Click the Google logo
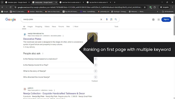The height and width of the screenshot is (99, 175). tap(11, 19)
